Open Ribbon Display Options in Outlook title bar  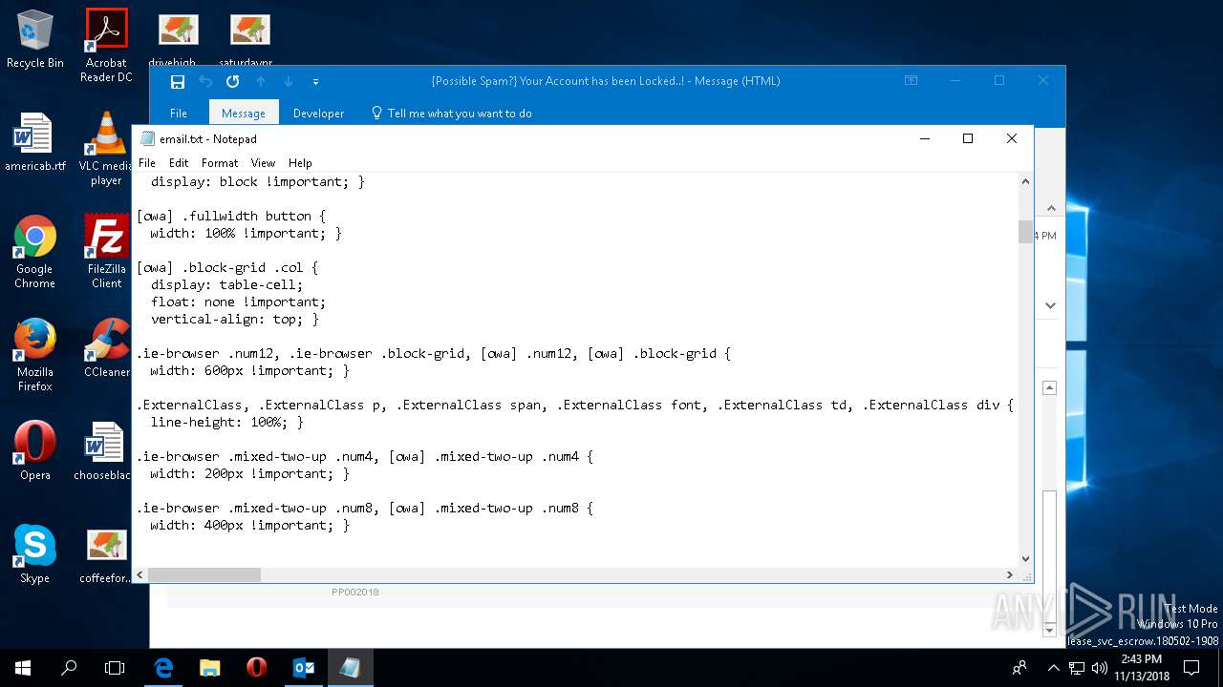(911, 81)
